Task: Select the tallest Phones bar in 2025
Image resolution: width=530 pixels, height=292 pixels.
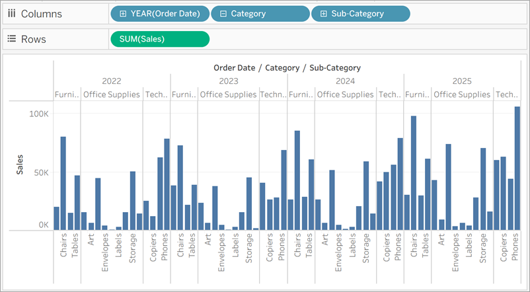Action: (517, 168)
